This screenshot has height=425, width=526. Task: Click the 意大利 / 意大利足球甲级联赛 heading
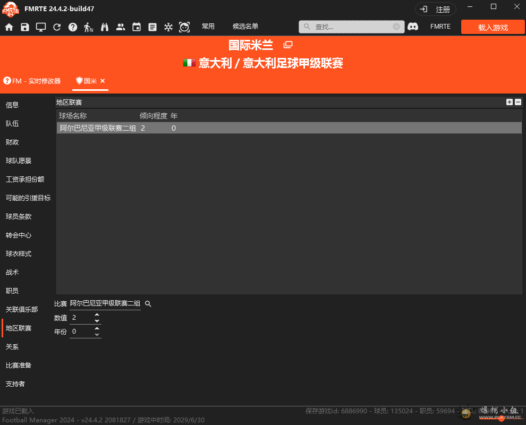[x=271, y=63]
